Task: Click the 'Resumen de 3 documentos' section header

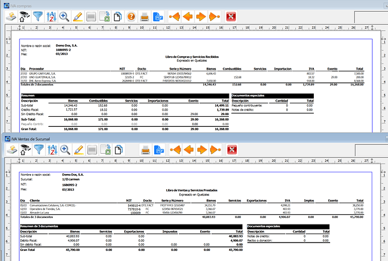Action: click(x=131, y=226)
